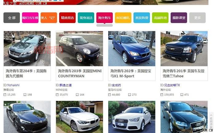215x133 pixels.
Task: Open user profile 飘逸之道
Action: [65, 85]
